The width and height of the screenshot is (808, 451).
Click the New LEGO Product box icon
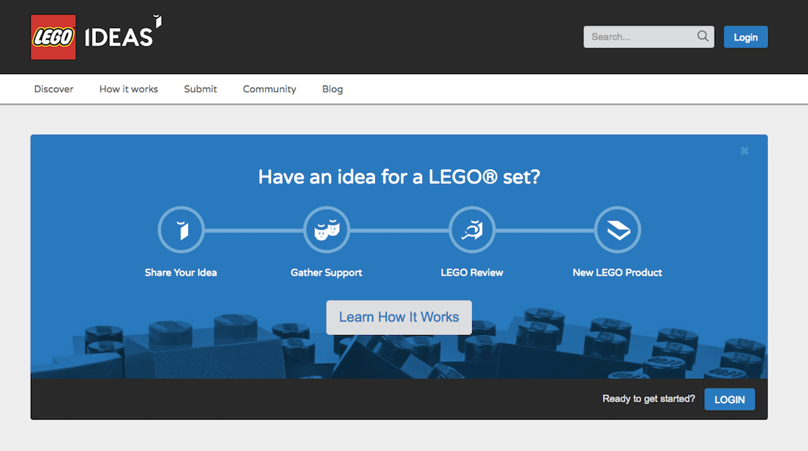click(618, 230)
